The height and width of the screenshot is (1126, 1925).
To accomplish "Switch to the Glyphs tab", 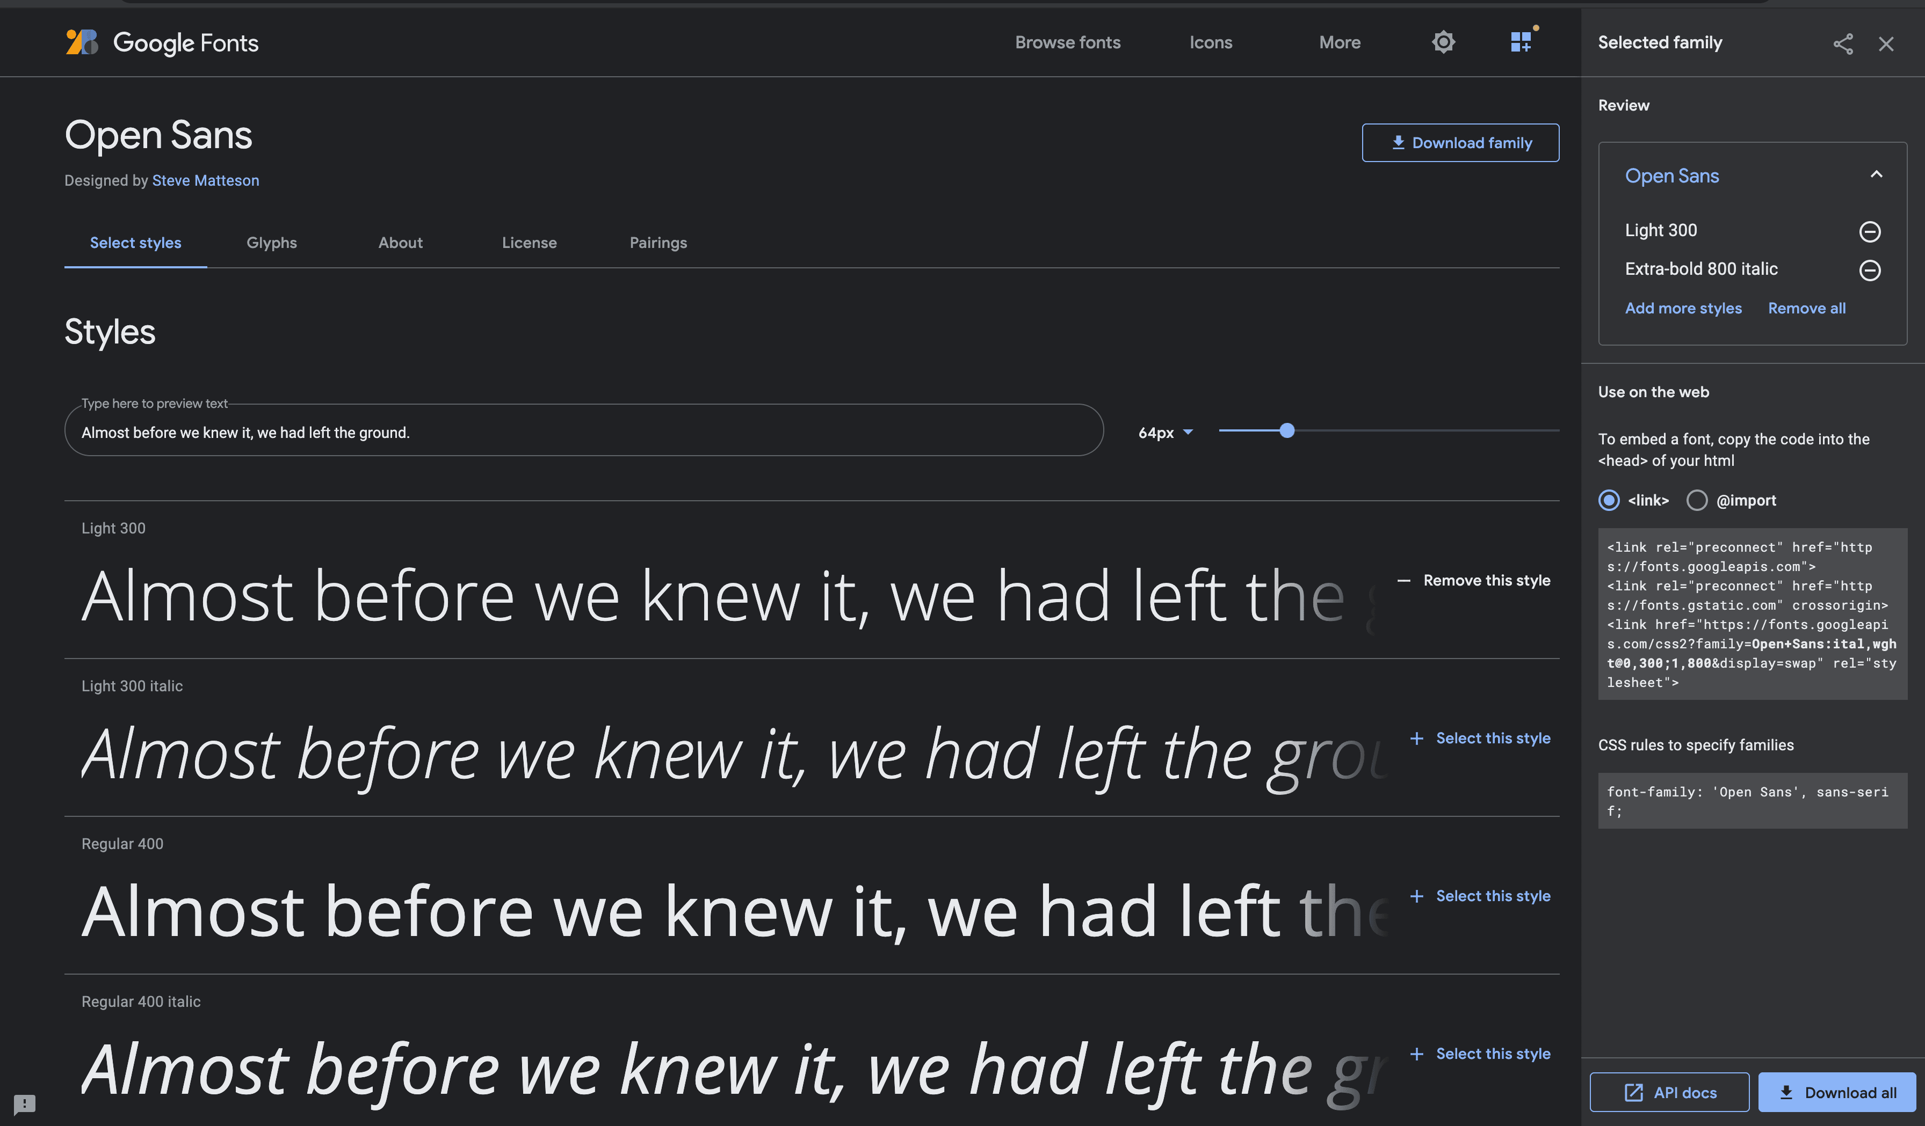I will pos(272,243).
